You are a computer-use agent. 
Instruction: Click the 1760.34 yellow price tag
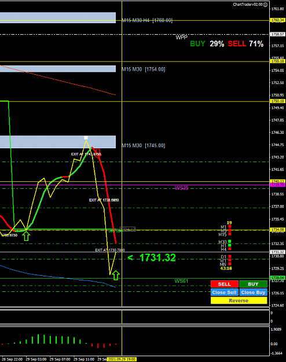(278, 20)
